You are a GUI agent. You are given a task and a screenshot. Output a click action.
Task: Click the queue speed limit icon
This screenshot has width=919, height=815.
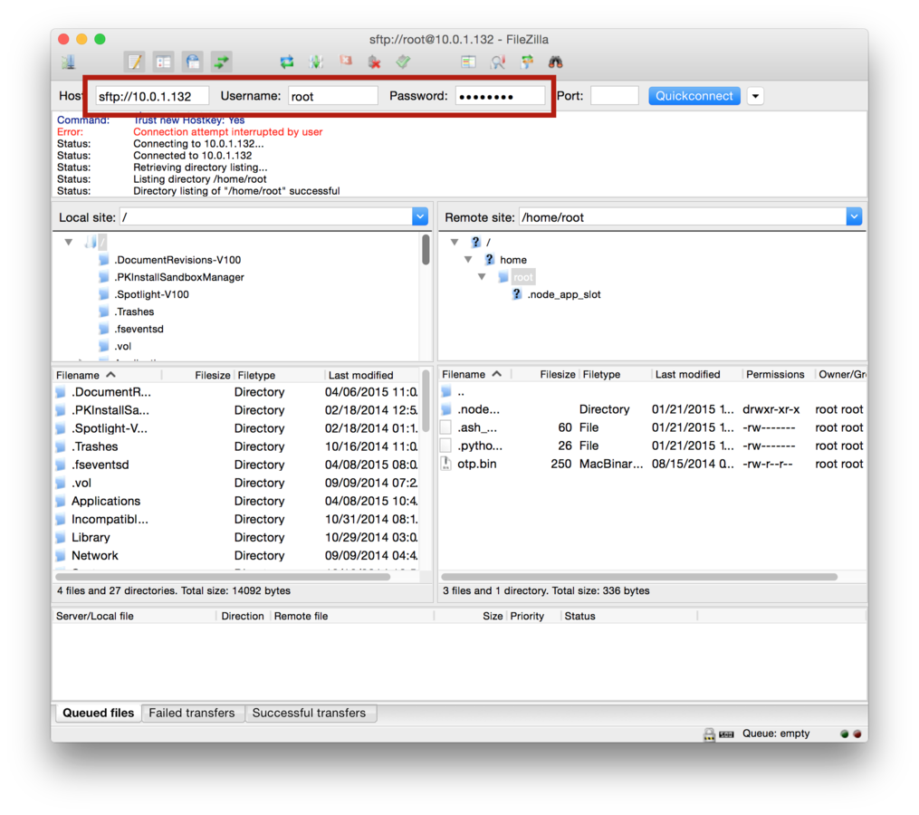point(727,734)
